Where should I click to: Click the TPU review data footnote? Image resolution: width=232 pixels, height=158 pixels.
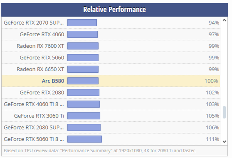click(100, 150)
